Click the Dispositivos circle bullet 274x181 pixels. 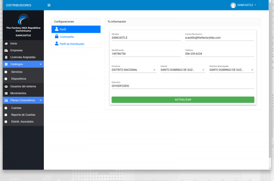(x=6, y=79)
